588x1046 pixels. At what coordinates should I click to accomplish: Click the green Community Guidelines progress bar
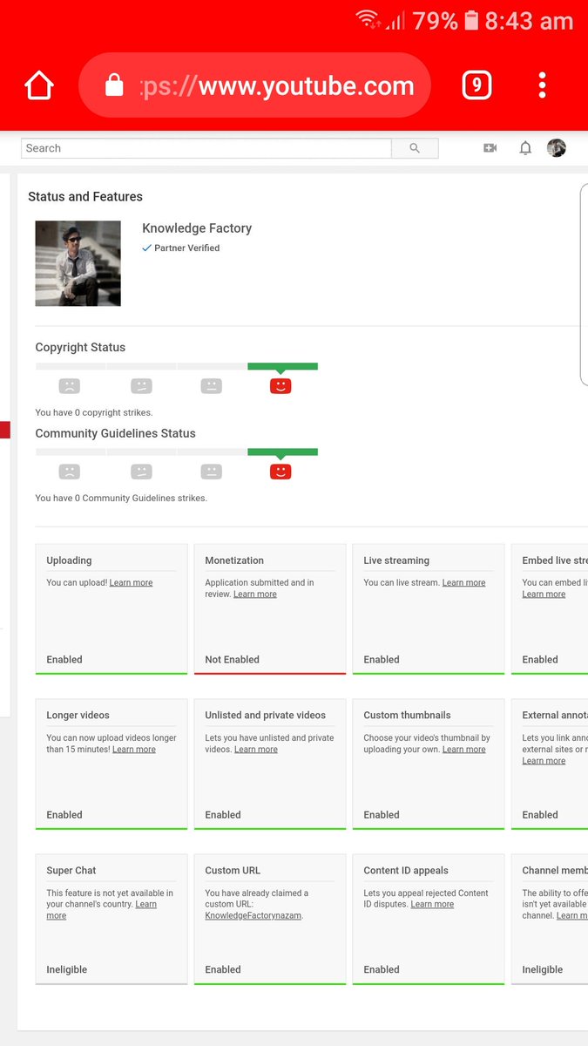coord(282,452)
